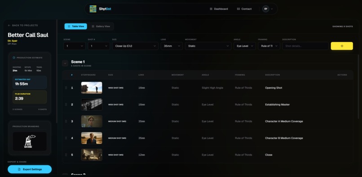This screenshot has width=362, height=177.
Task: Open the Size dropdown showing Close Up (CU)
Action: pyautogui.click(x=135, y=46)
